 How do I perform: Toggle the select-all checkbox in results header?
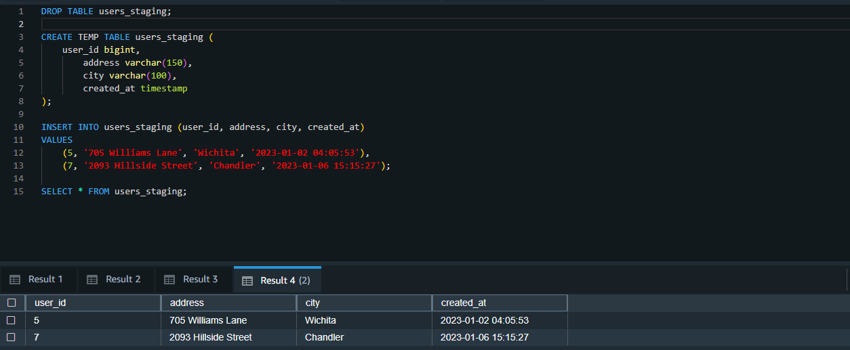click(x=12, y=303)
